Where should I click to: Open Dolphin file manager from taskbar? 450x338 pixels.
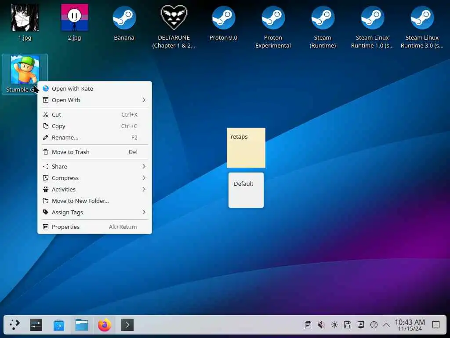coord(82,325)
